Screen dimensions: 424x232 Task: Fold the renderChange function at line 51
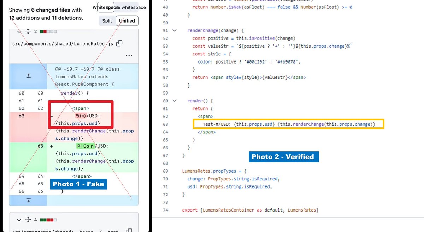click(174, 31)
